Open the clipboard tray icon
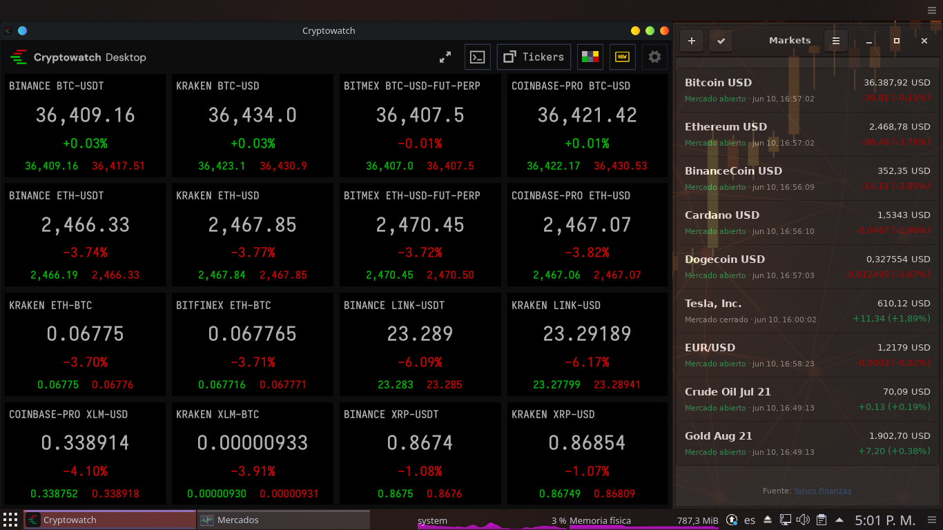 822,520
